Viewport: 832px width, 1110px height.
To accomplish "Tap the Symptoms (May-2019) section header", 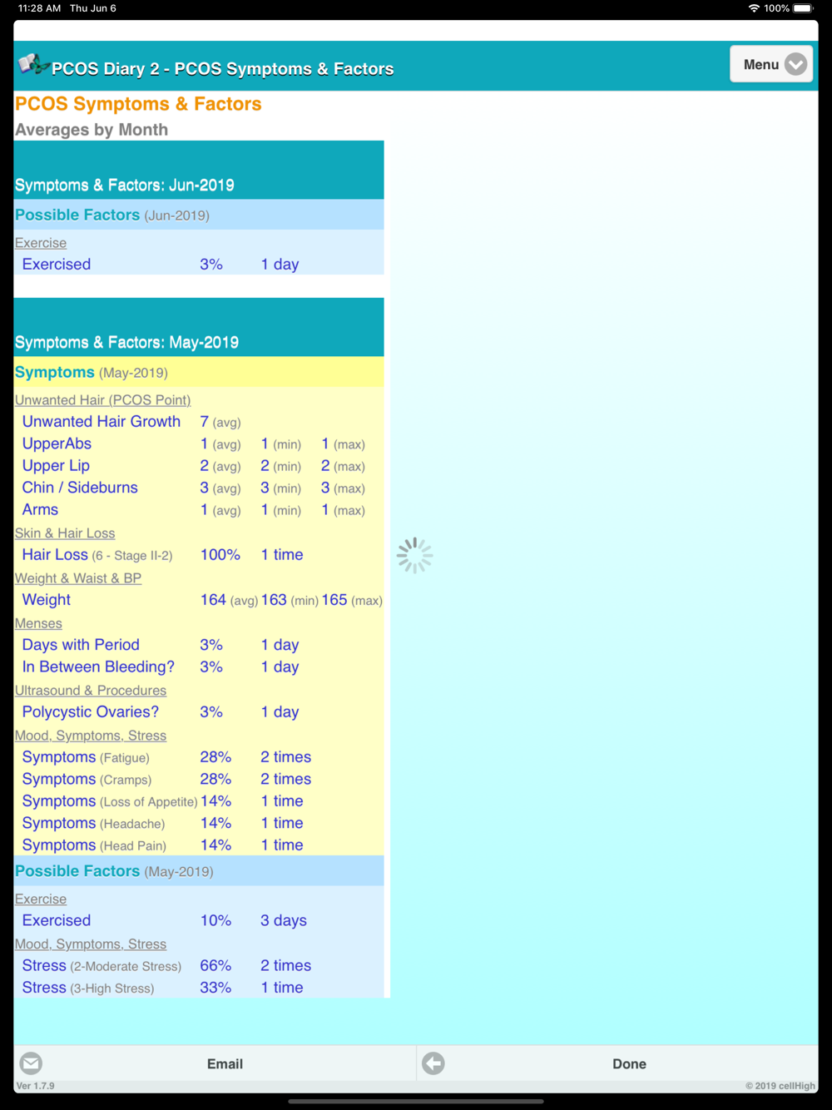I will click(199, 373).
